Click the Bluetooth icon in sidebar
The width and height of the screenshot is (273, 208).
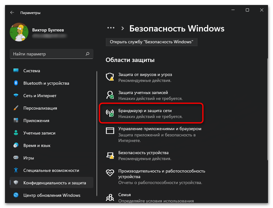(16, 83)
